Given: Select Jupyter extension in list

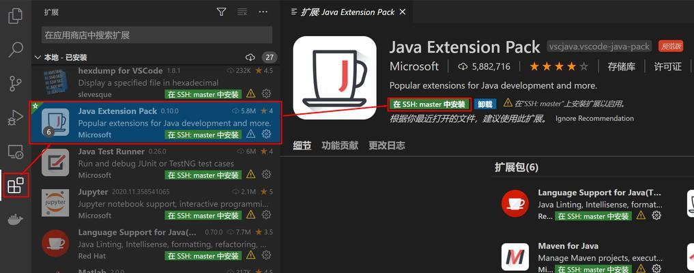Looking at the screenshot, I should [x=156, y=203].
